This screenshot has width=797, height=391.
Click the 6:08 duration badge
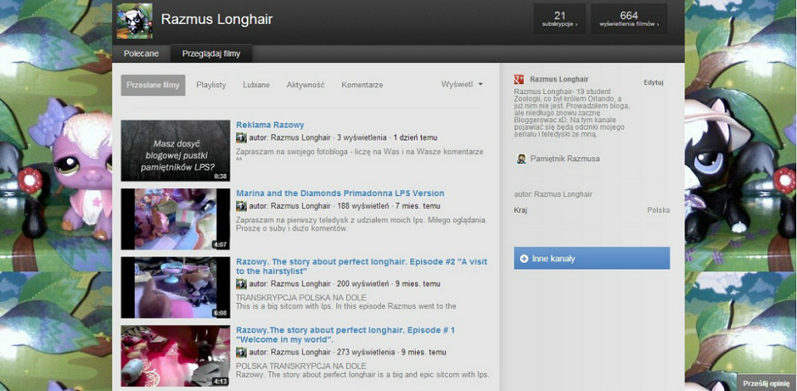click(x=220, y=313)
